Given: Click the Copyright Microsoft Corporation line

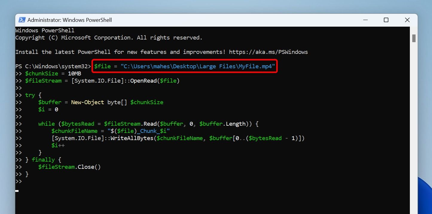Looking at the screenshot, I should pyautogui.click(x=109, y=37).
